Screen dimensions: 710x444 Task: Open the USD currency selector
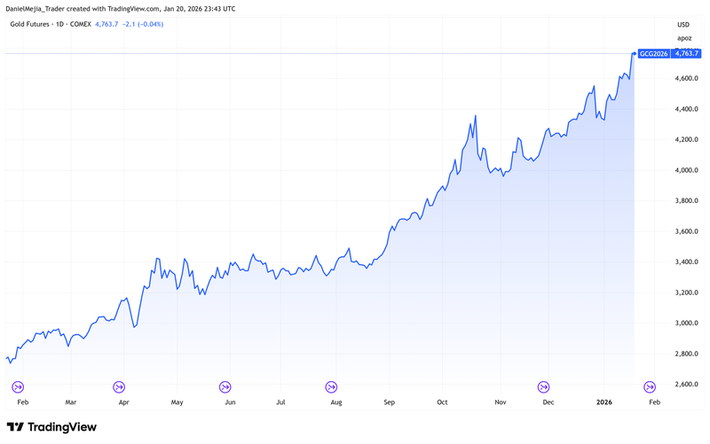[682, 24]
